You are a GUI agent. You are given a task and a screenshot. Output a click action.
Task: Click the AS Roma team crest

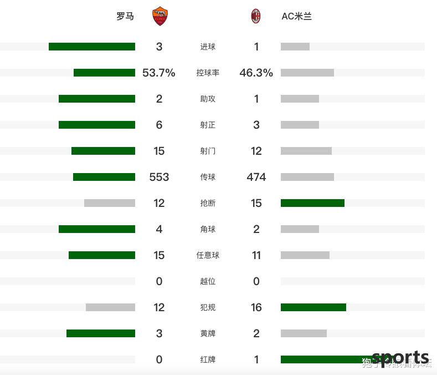160,16
